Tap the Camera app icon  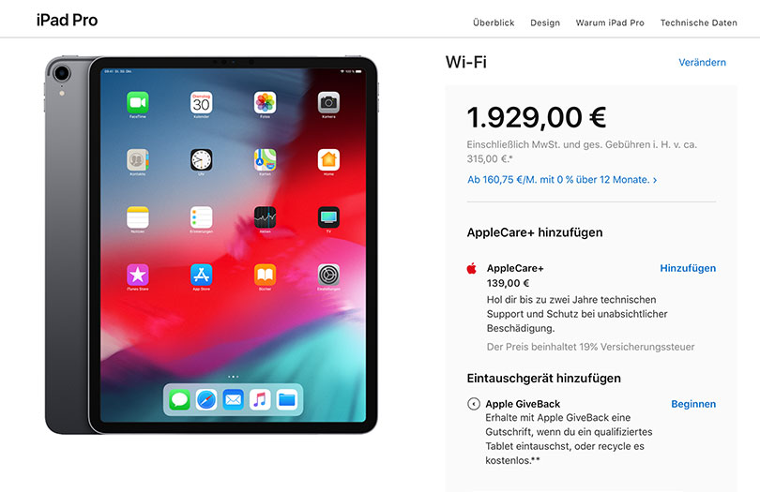328,102
